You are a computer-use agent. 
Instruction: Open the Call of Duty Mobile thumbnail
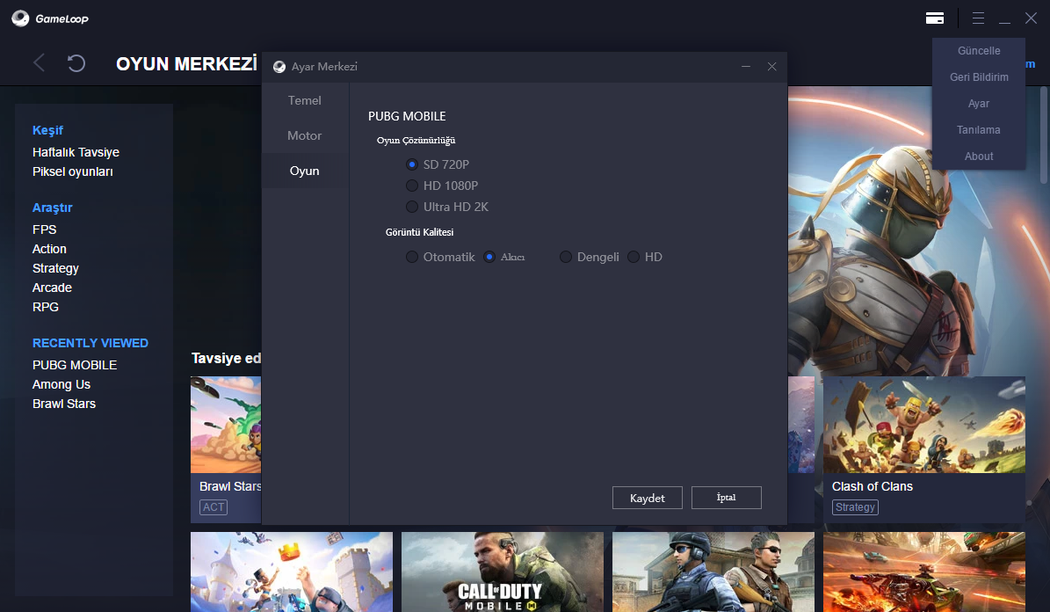tap(503, 572)
